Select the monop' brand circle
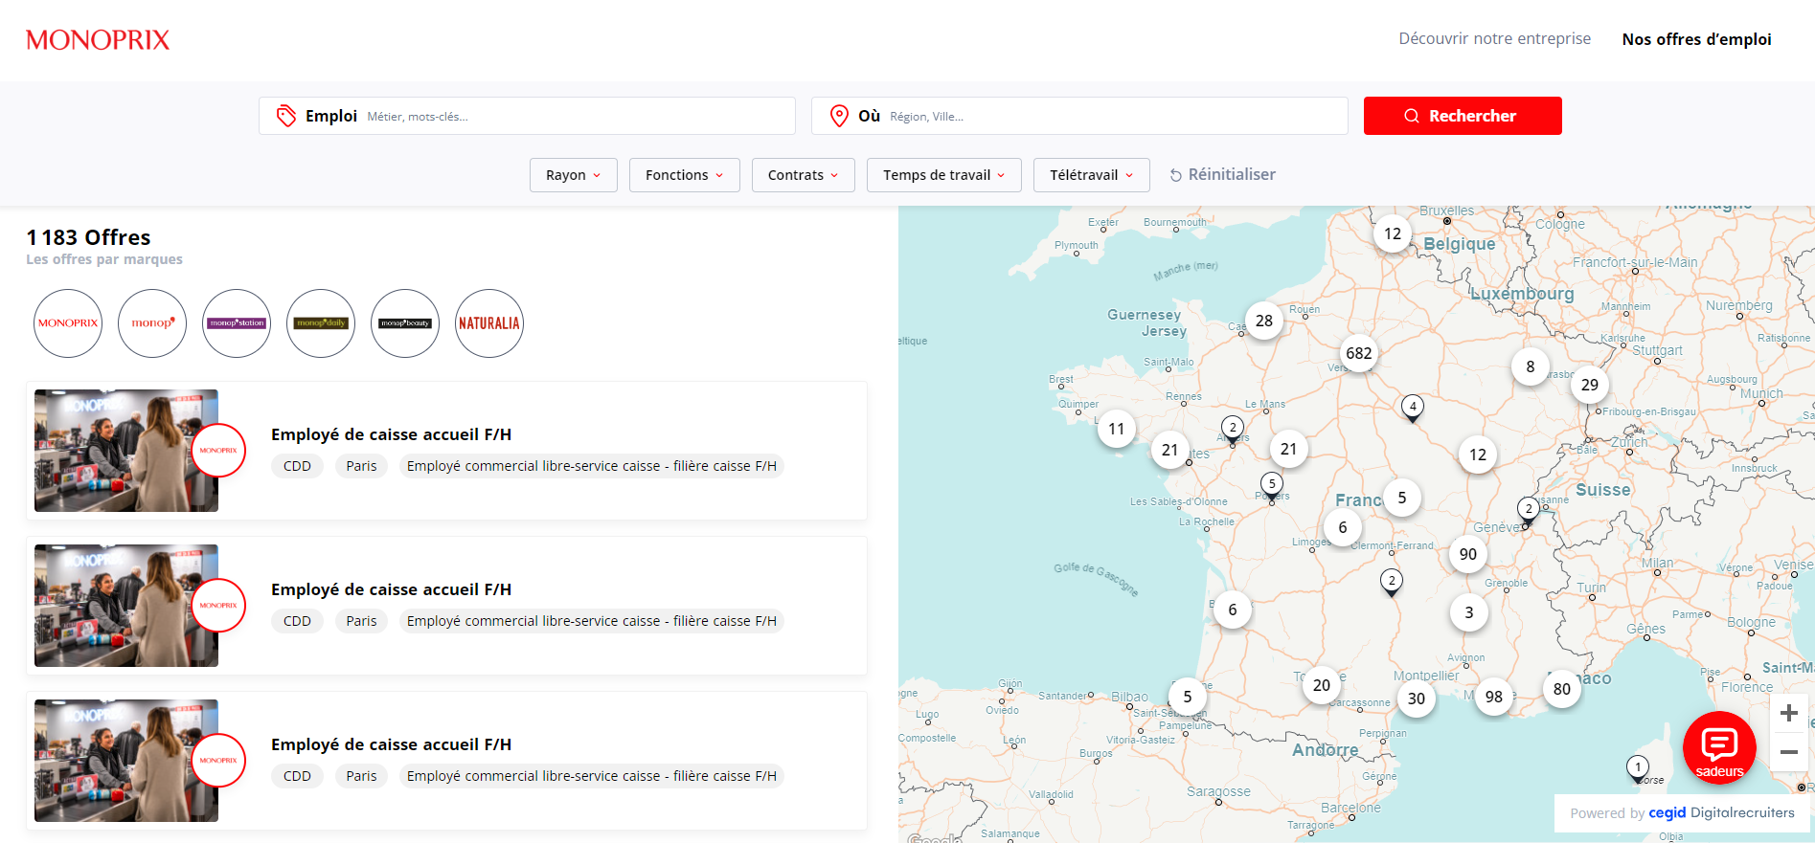Screen dimensions: 1815x843 pos(152,323)
